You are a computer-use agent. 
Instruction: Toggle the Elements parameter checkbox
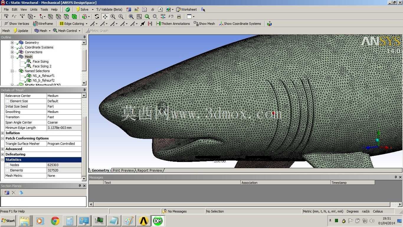7,170
